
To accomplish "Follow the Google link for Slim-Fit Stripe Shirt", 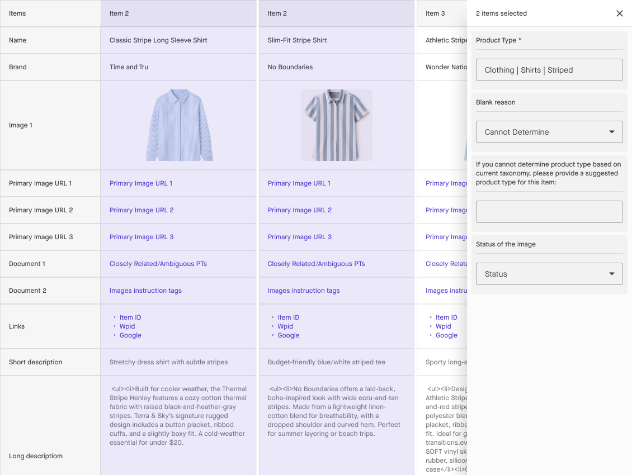I will 288,335.
